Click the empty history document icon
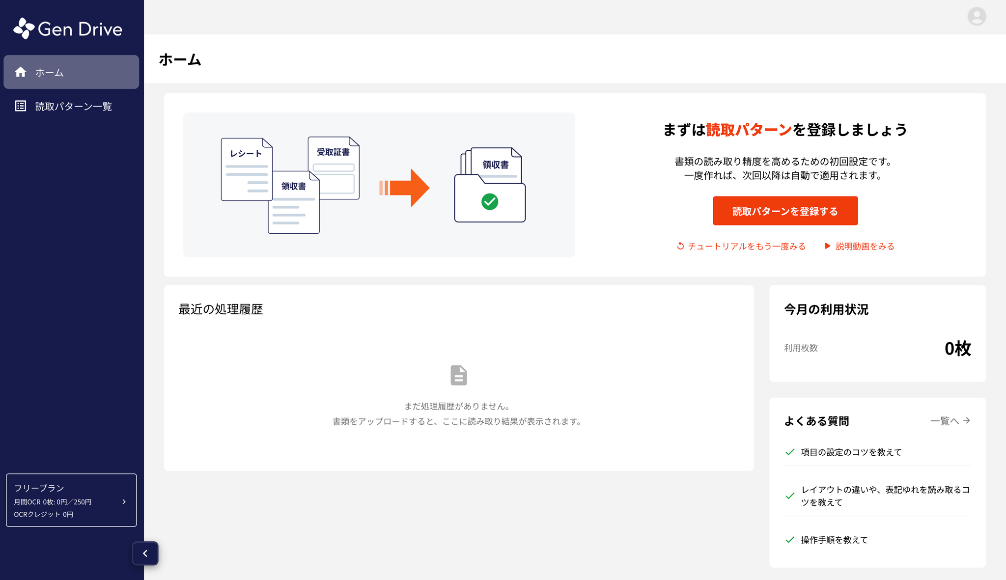1006x580 pixels. [x=458, y=375]
